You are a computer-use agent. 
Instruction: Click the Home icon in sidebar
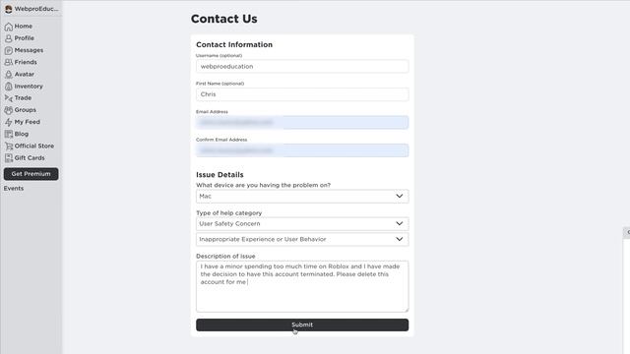point(9,27)
